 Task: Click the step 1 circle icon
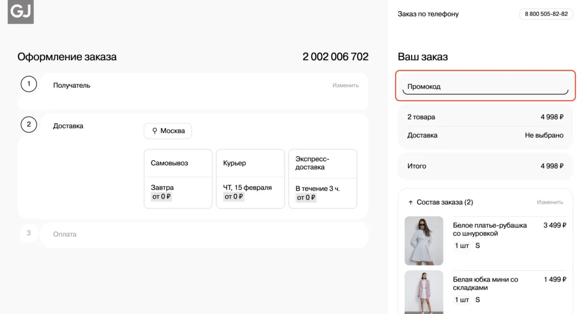28,85
